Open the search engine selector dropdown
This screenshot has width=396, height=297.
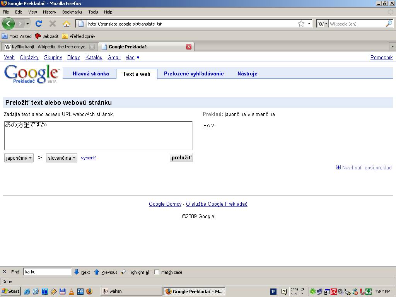pos(322,24)
